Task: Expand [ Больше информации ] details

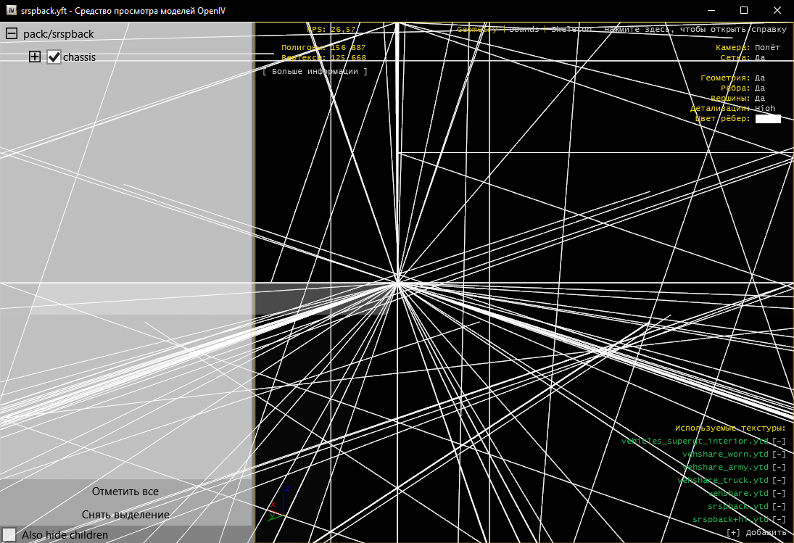Action: click(315, 71)
